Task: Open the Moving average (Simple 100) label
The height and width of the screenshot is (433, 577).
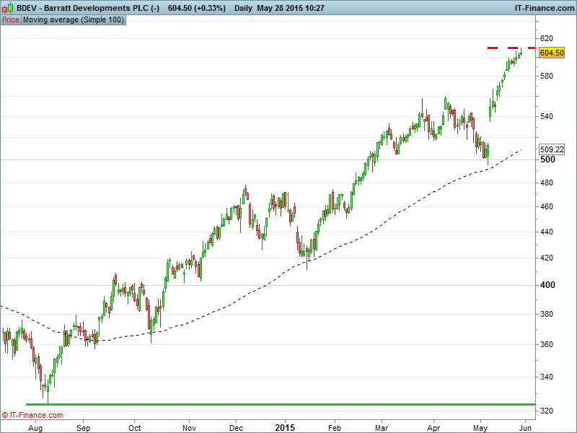Action: [x=74, y=20]
